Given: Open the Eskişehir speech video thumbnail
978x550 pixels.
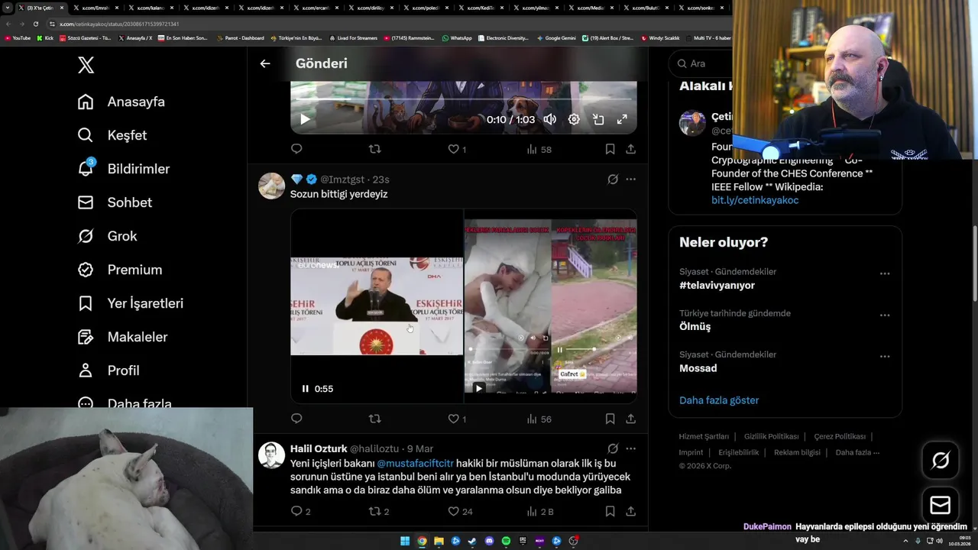Looking at the screenshot, I should [377, 306].
